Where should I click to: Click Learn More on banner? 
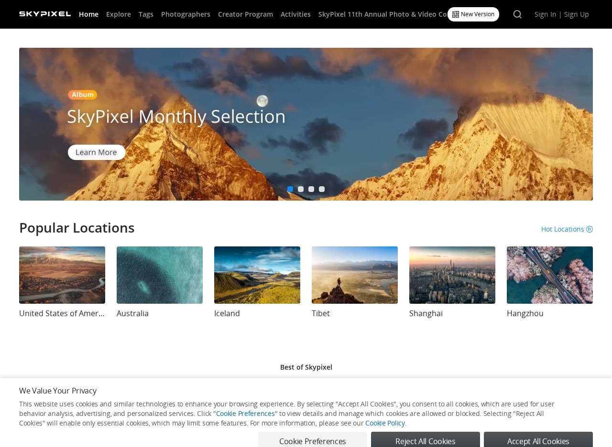[97, 152]
